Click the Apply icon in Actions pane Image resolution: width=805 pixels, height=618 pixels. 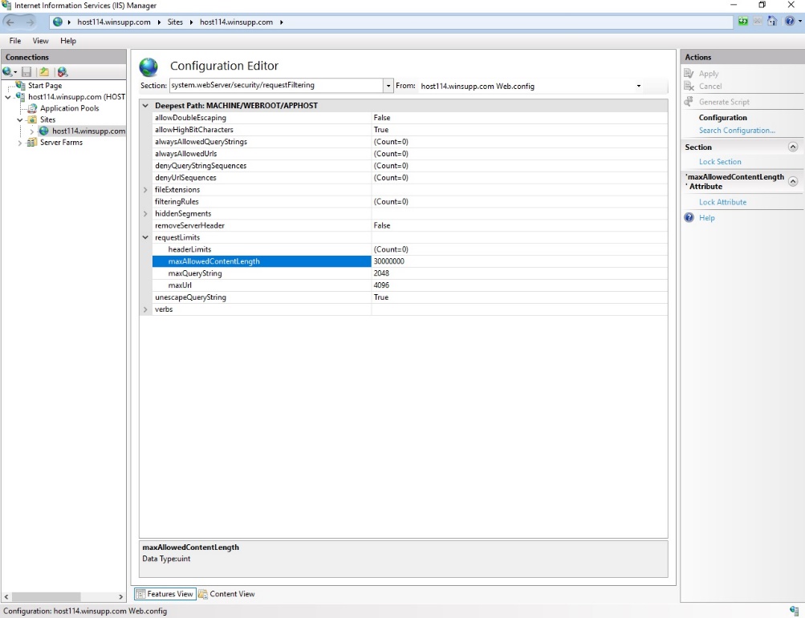coord(689,73)
